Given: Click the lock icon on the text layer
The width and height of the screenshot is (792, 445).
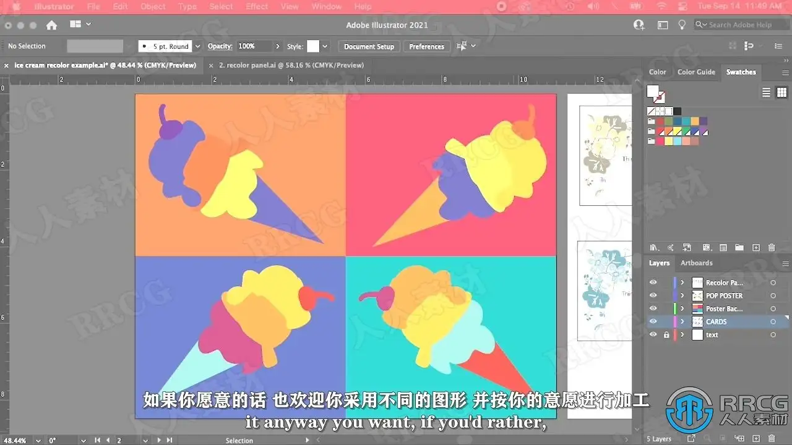Looking at the screenshot, I should tap(666, 335).
